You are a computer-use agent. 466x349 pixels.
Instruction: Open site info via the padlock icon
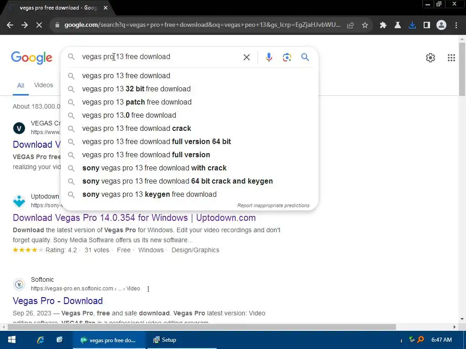[x=57, y=25]
